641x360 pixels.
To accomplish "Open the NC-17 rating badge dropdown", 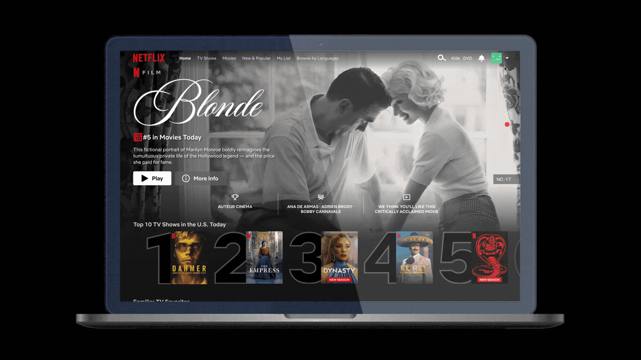I will (x=503, y=179).
